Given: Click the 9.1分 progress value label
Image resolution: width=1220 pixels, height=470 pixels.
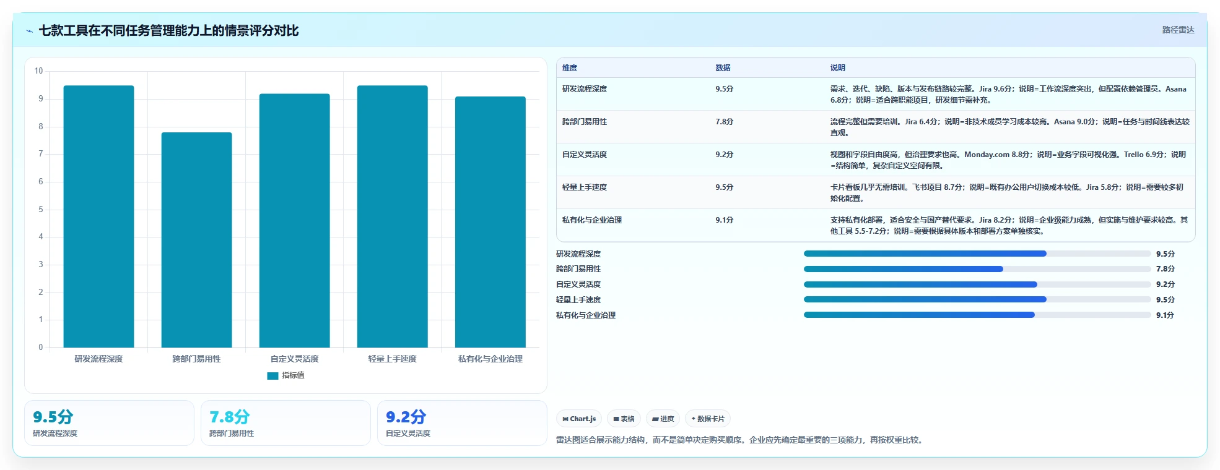Looking at the screenshot, I should (x=1165, y=315).
